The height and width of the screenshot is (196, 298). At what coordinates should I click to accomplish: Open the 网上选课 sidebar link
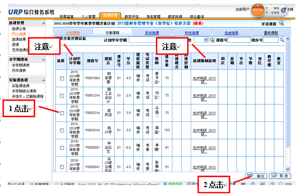(19, 34)
